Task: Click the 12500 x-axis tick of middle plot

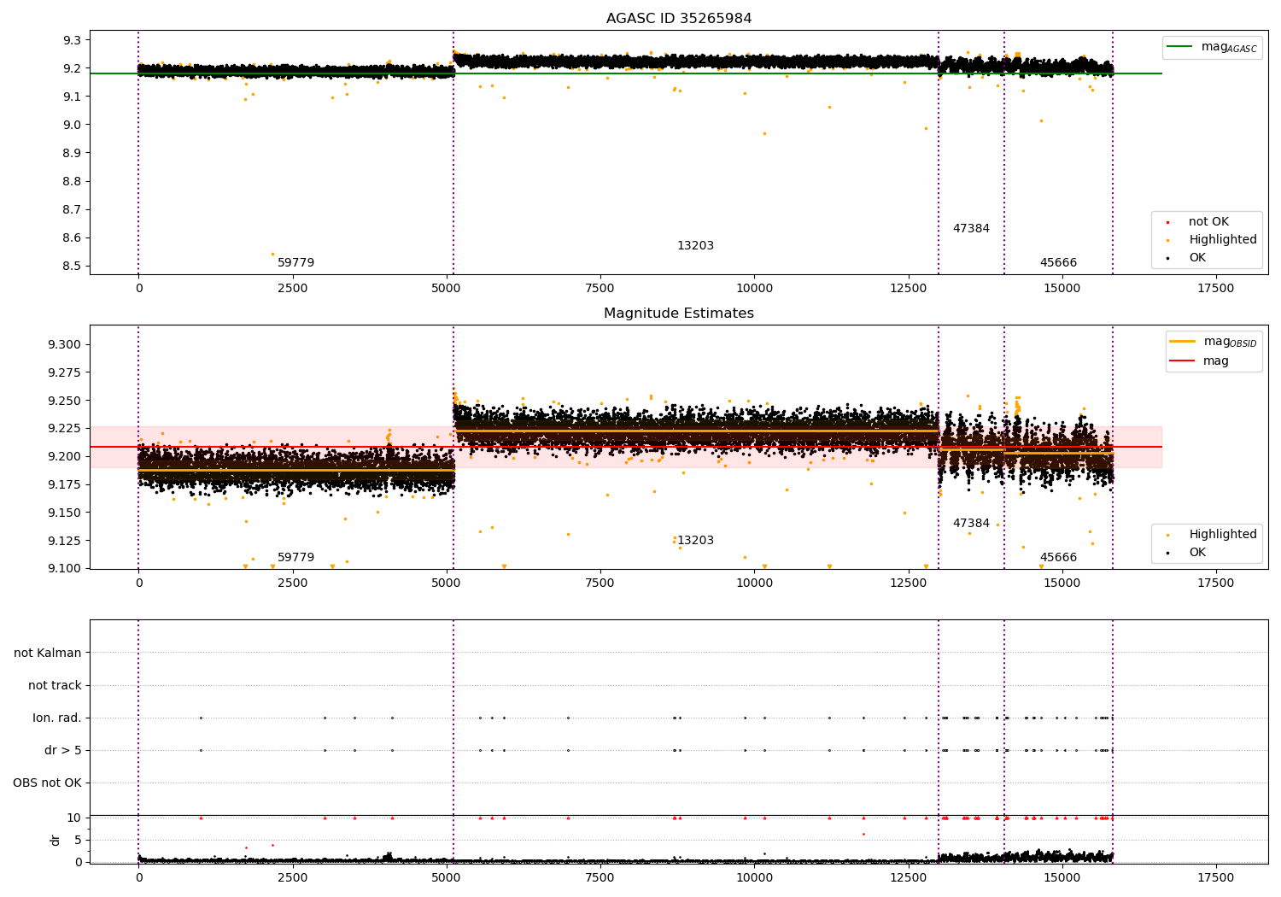Action: [908, 583]
